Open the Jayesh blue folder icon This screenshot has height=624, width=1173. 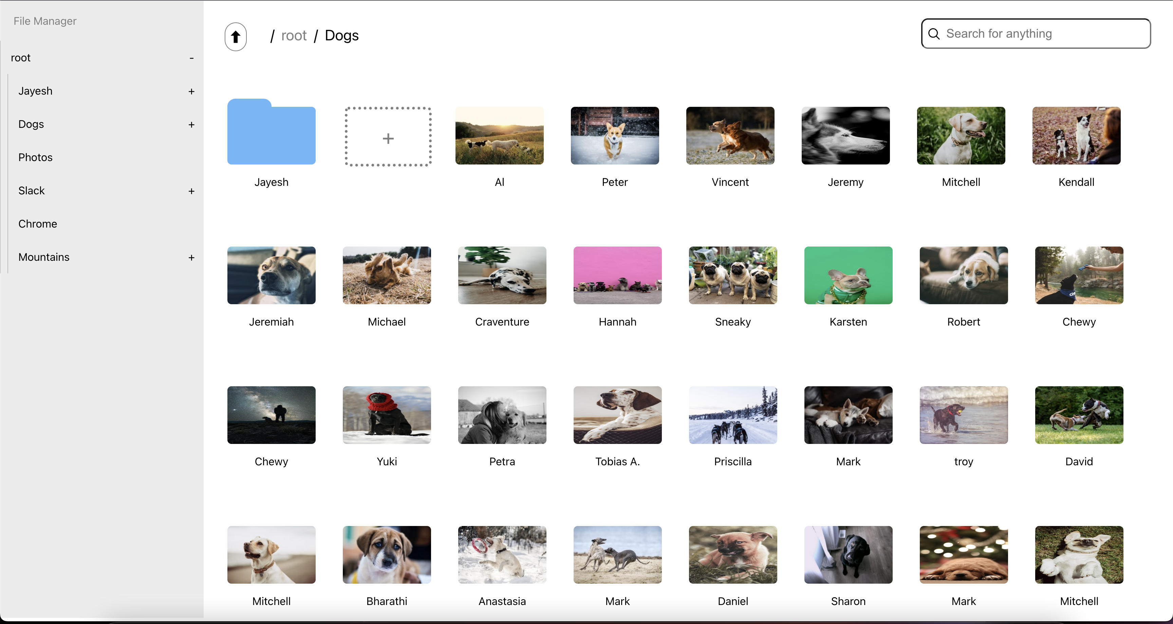click(271, 133)
